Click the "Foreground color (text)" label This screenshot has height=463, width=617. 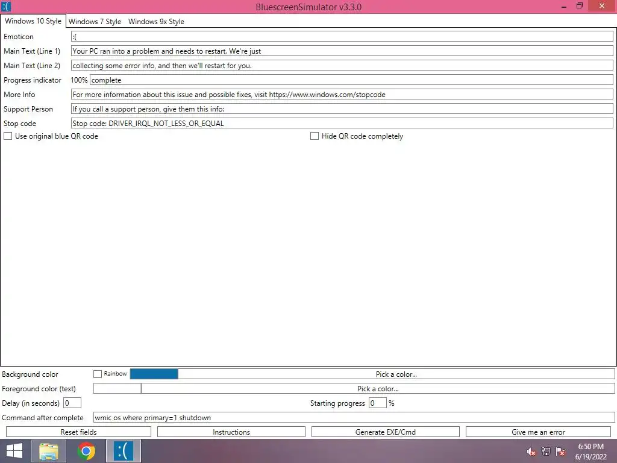click(39, 389)
